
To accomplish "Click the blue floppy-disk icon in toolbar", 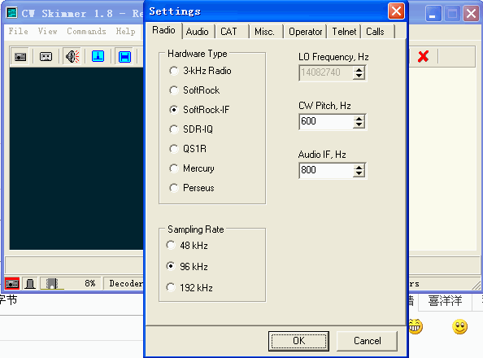I will (124, 57).
